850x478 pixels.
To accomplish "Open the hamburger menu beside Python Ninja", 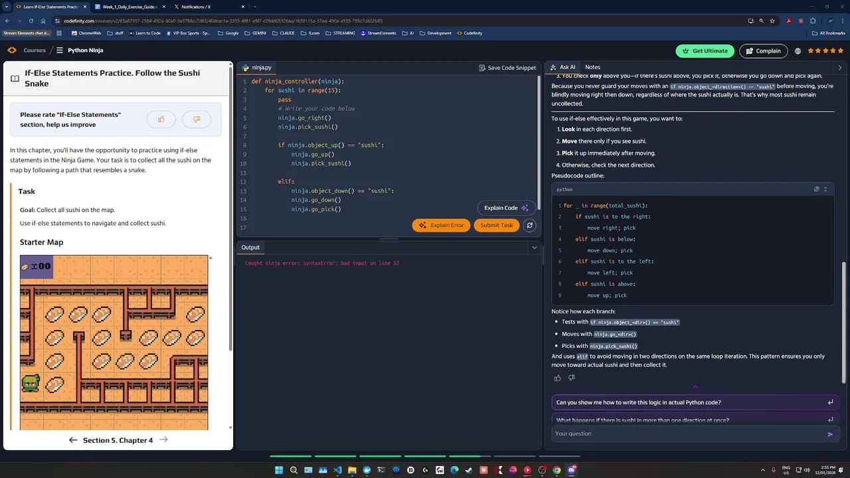I will pyautogui.click(x=60, y=50).
